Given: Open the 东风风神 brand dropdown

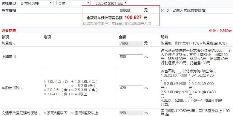Looking at the screenshot, I should [x=36, y=3].
